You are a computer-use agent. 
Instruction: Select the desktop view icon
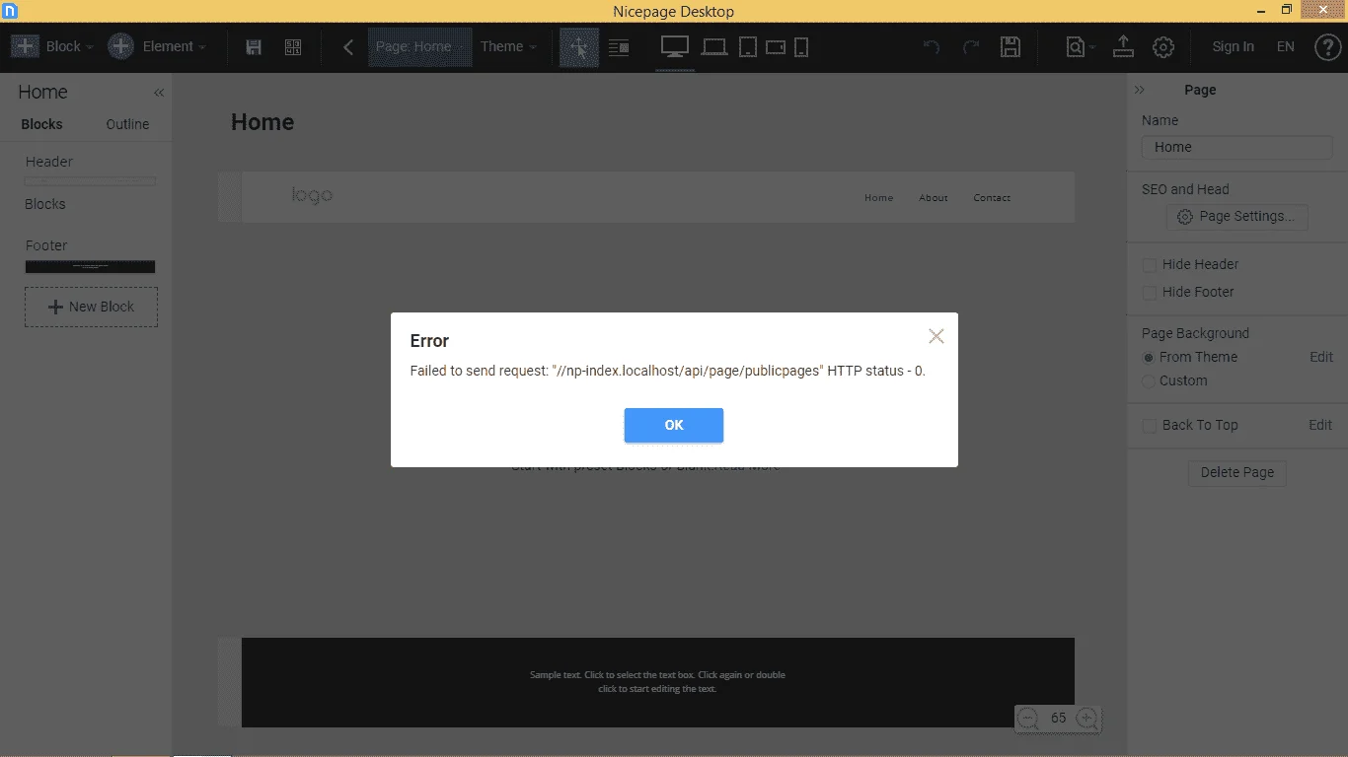pyautogui.click(x=675, y=46)
